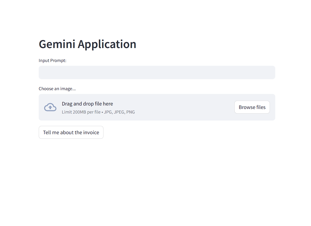Place the cursor in the prompt entry box
Image resolution: width=311 pixels, height=226 pixels.
coord(157,72)
